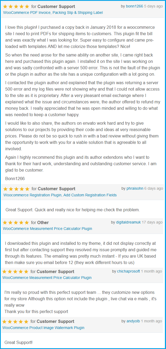Click the 'Other' category label on review
The image size is (166, 349).
43,222
